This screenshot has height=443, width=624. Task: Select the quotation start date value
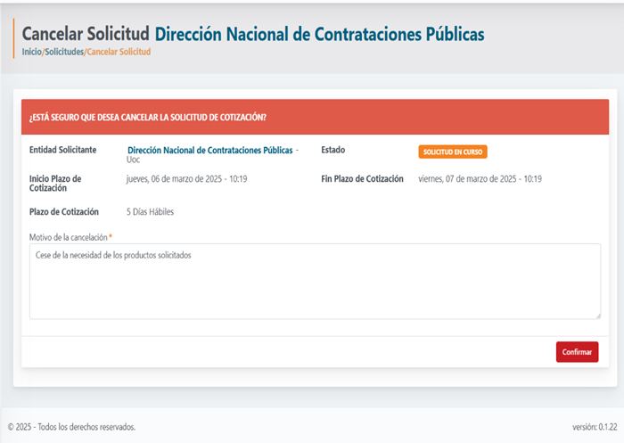click(187, 179)
